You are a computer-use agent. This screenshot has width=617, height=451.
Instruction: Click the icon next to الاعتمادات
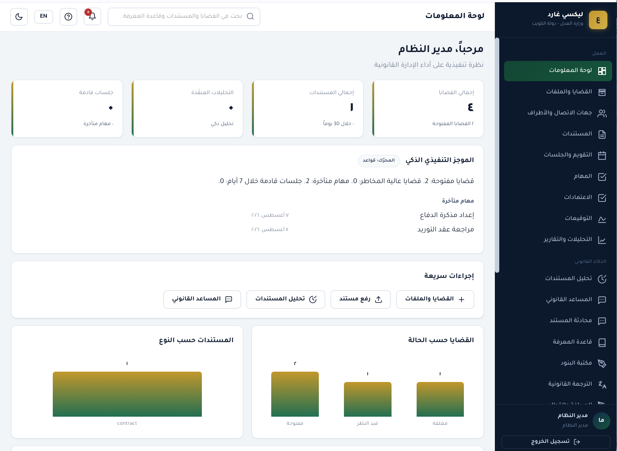pyautogui.click(x=602, y=198)
